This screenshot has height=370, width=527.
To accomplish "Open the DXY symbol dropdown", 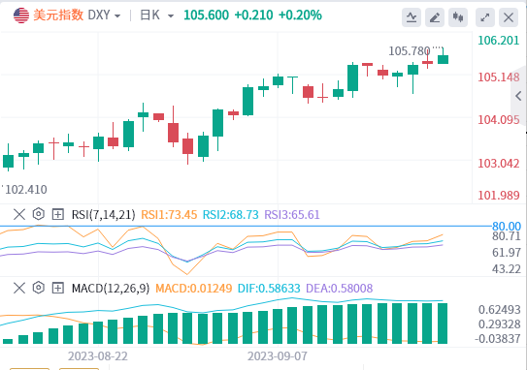I will [117, 15].
